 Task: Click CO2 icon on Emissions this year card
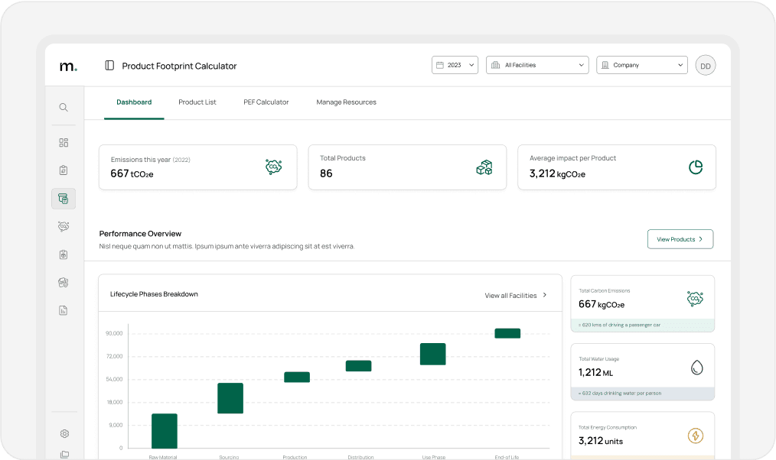[274, 167]
